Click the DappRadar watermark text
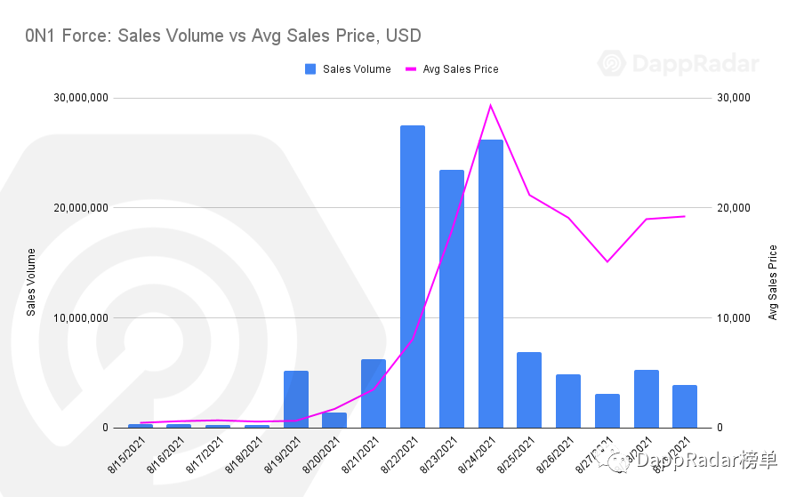Image resolution: width=804 pixels, height=497 pixels. pyautogui.click(x=695, y=64)
